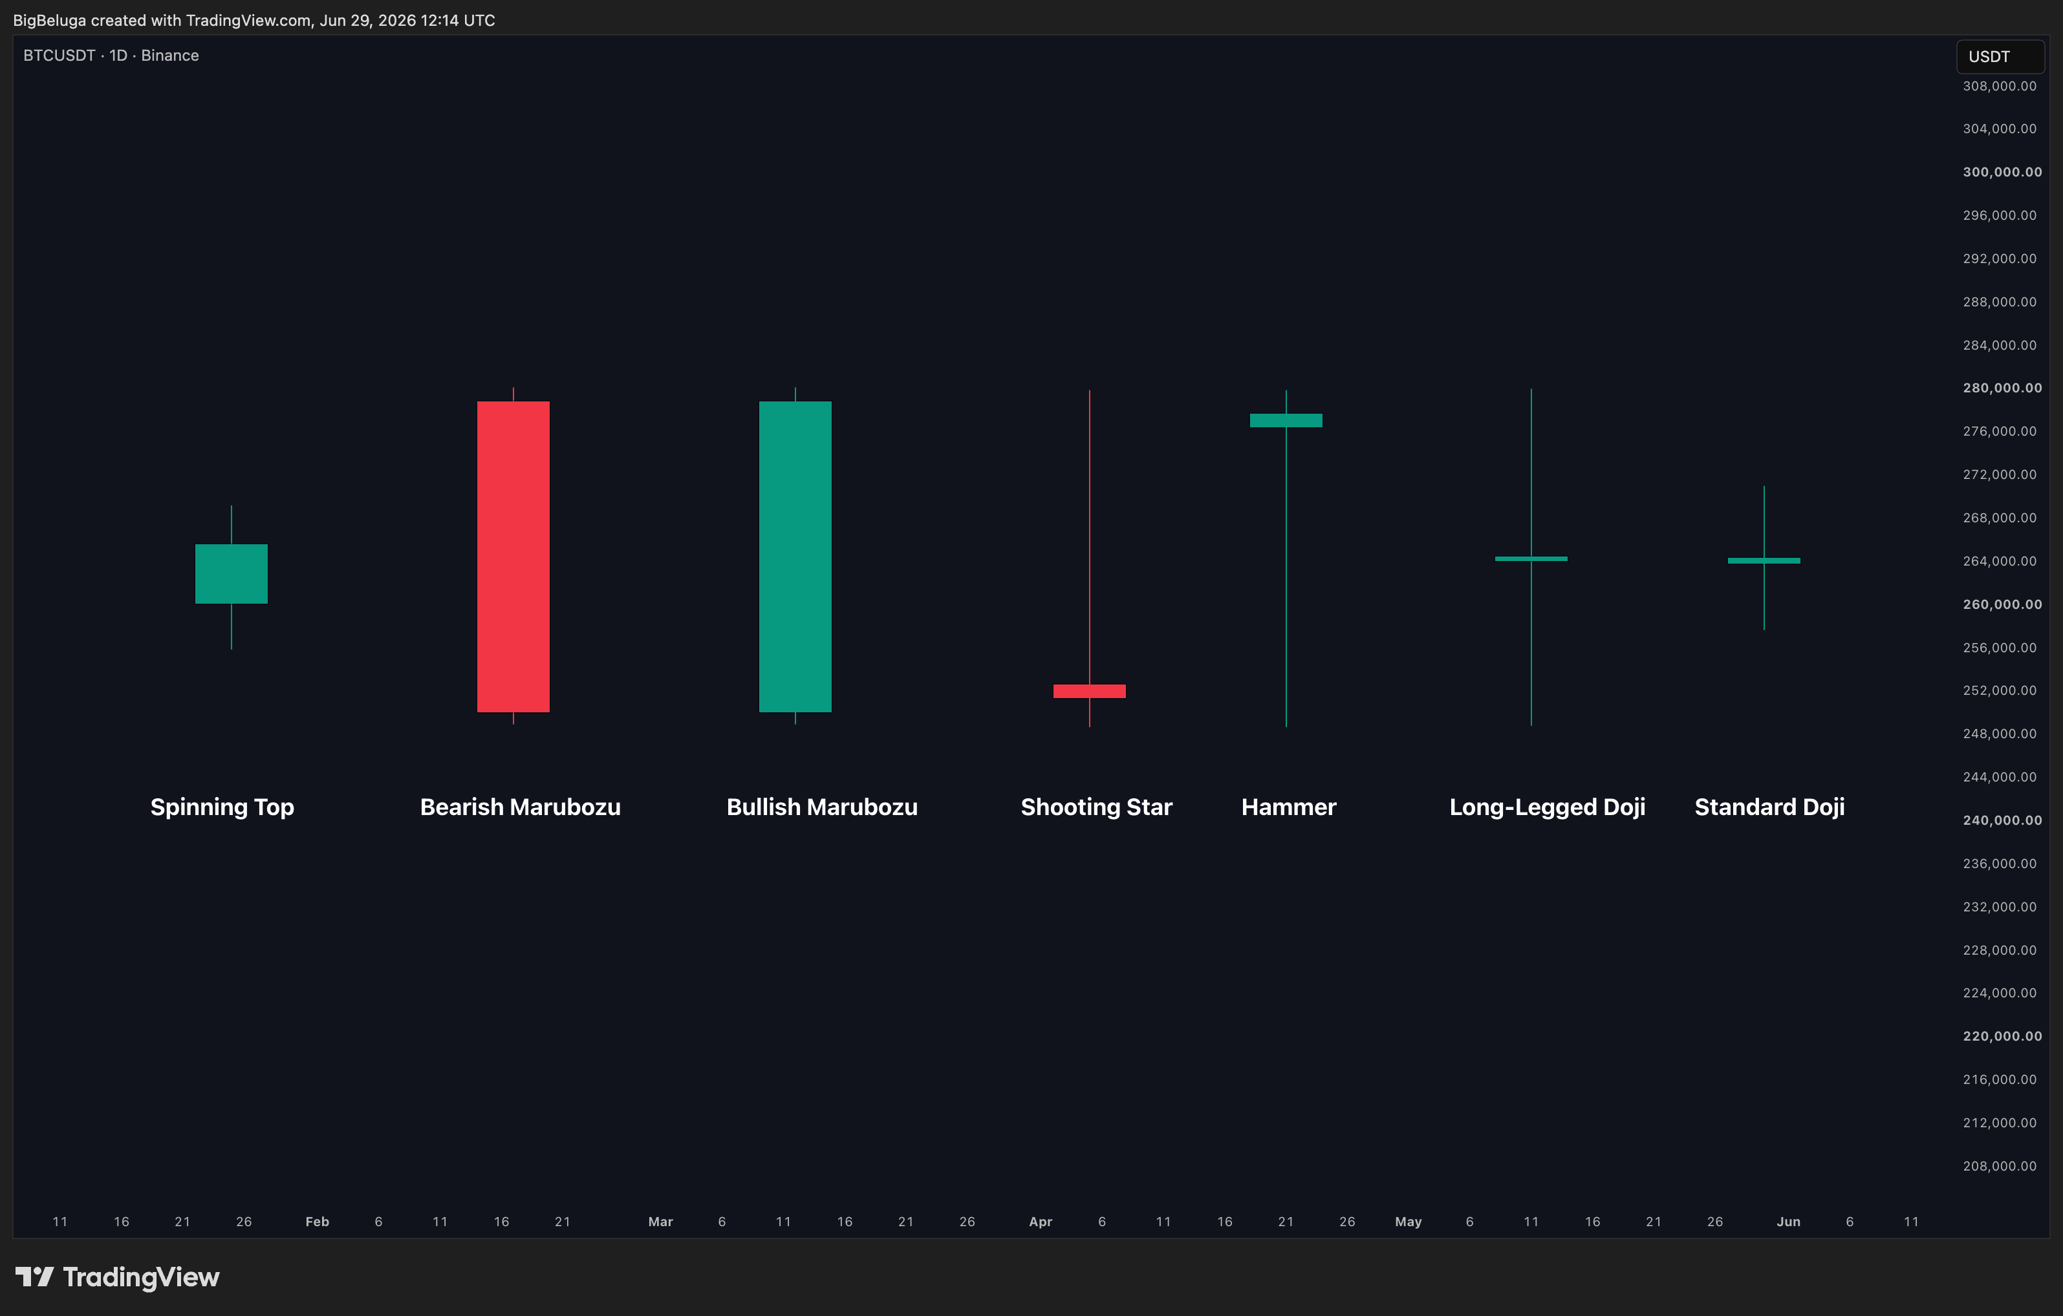Select the green Hammer candle body

(1286, 420)
